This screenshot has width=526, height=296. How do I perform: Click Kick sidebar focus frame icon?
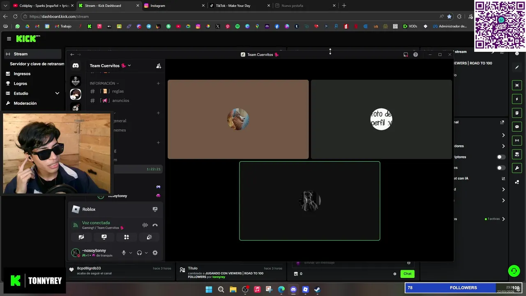point(517,86)
